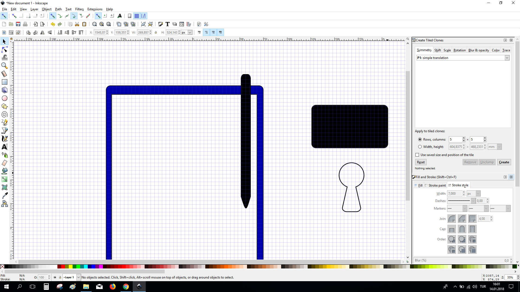Open the end marker dropdown

[x=500, y=208]
